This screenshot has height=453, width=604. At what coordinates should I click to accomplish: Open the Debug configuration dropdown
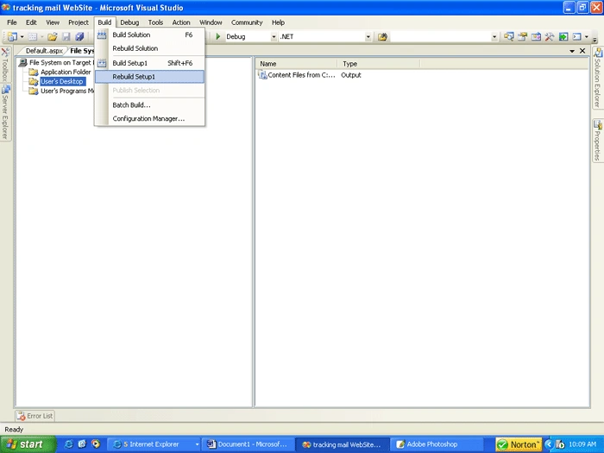tap(274, 37)
